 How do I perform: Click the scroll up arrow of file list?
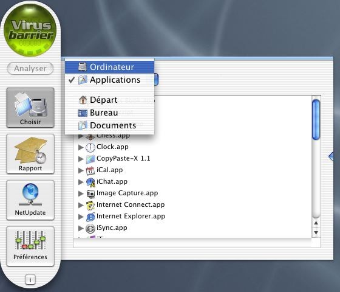(x=316, y=223)
